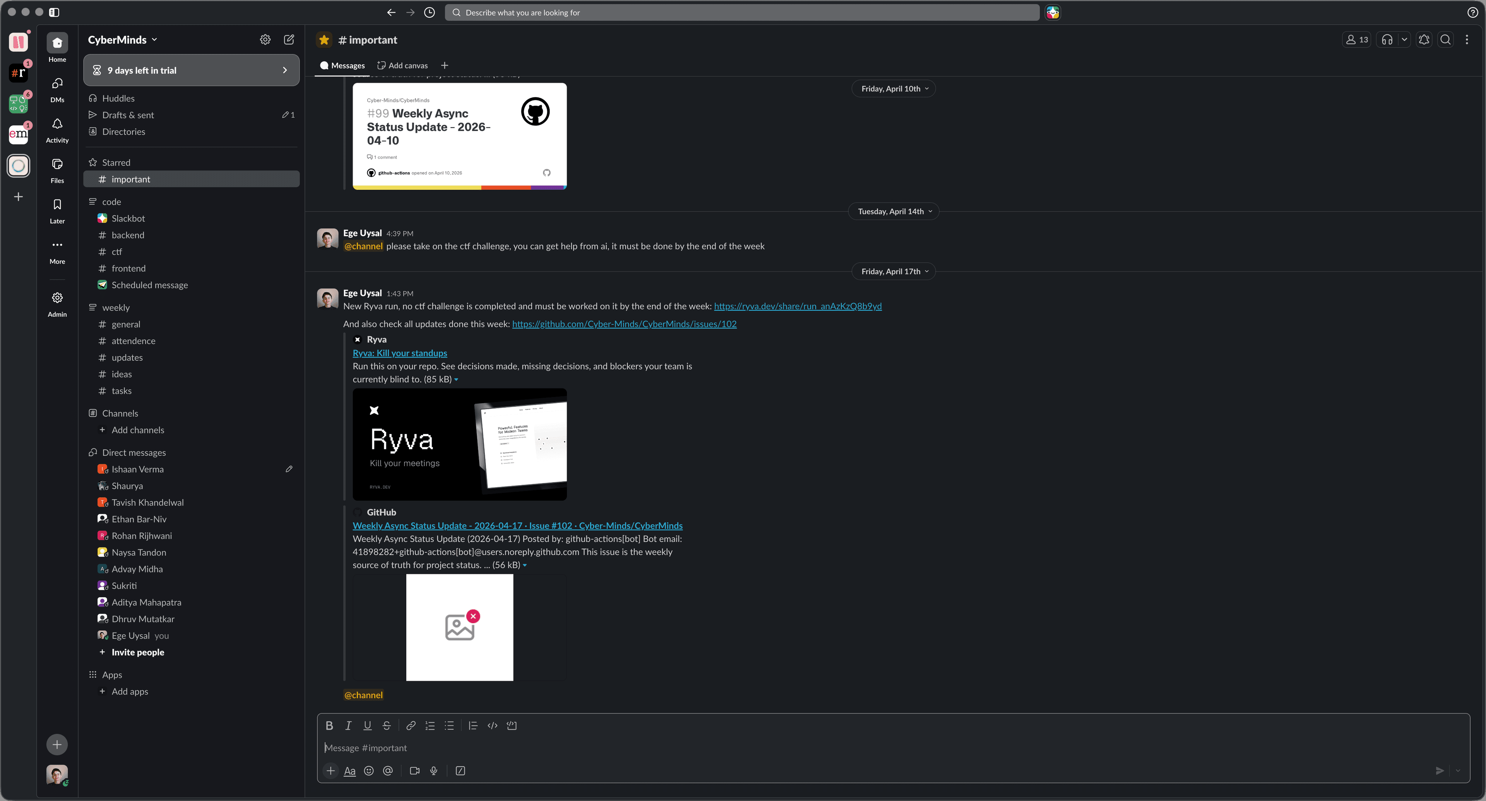Unstar the important channel
Viewport: 1486px width, 801px height.
coord(324,40)
